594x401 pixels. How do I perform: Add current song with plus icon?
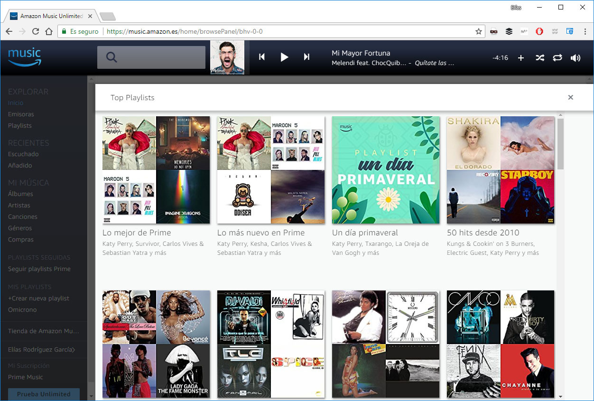click(x=520, y=58)
